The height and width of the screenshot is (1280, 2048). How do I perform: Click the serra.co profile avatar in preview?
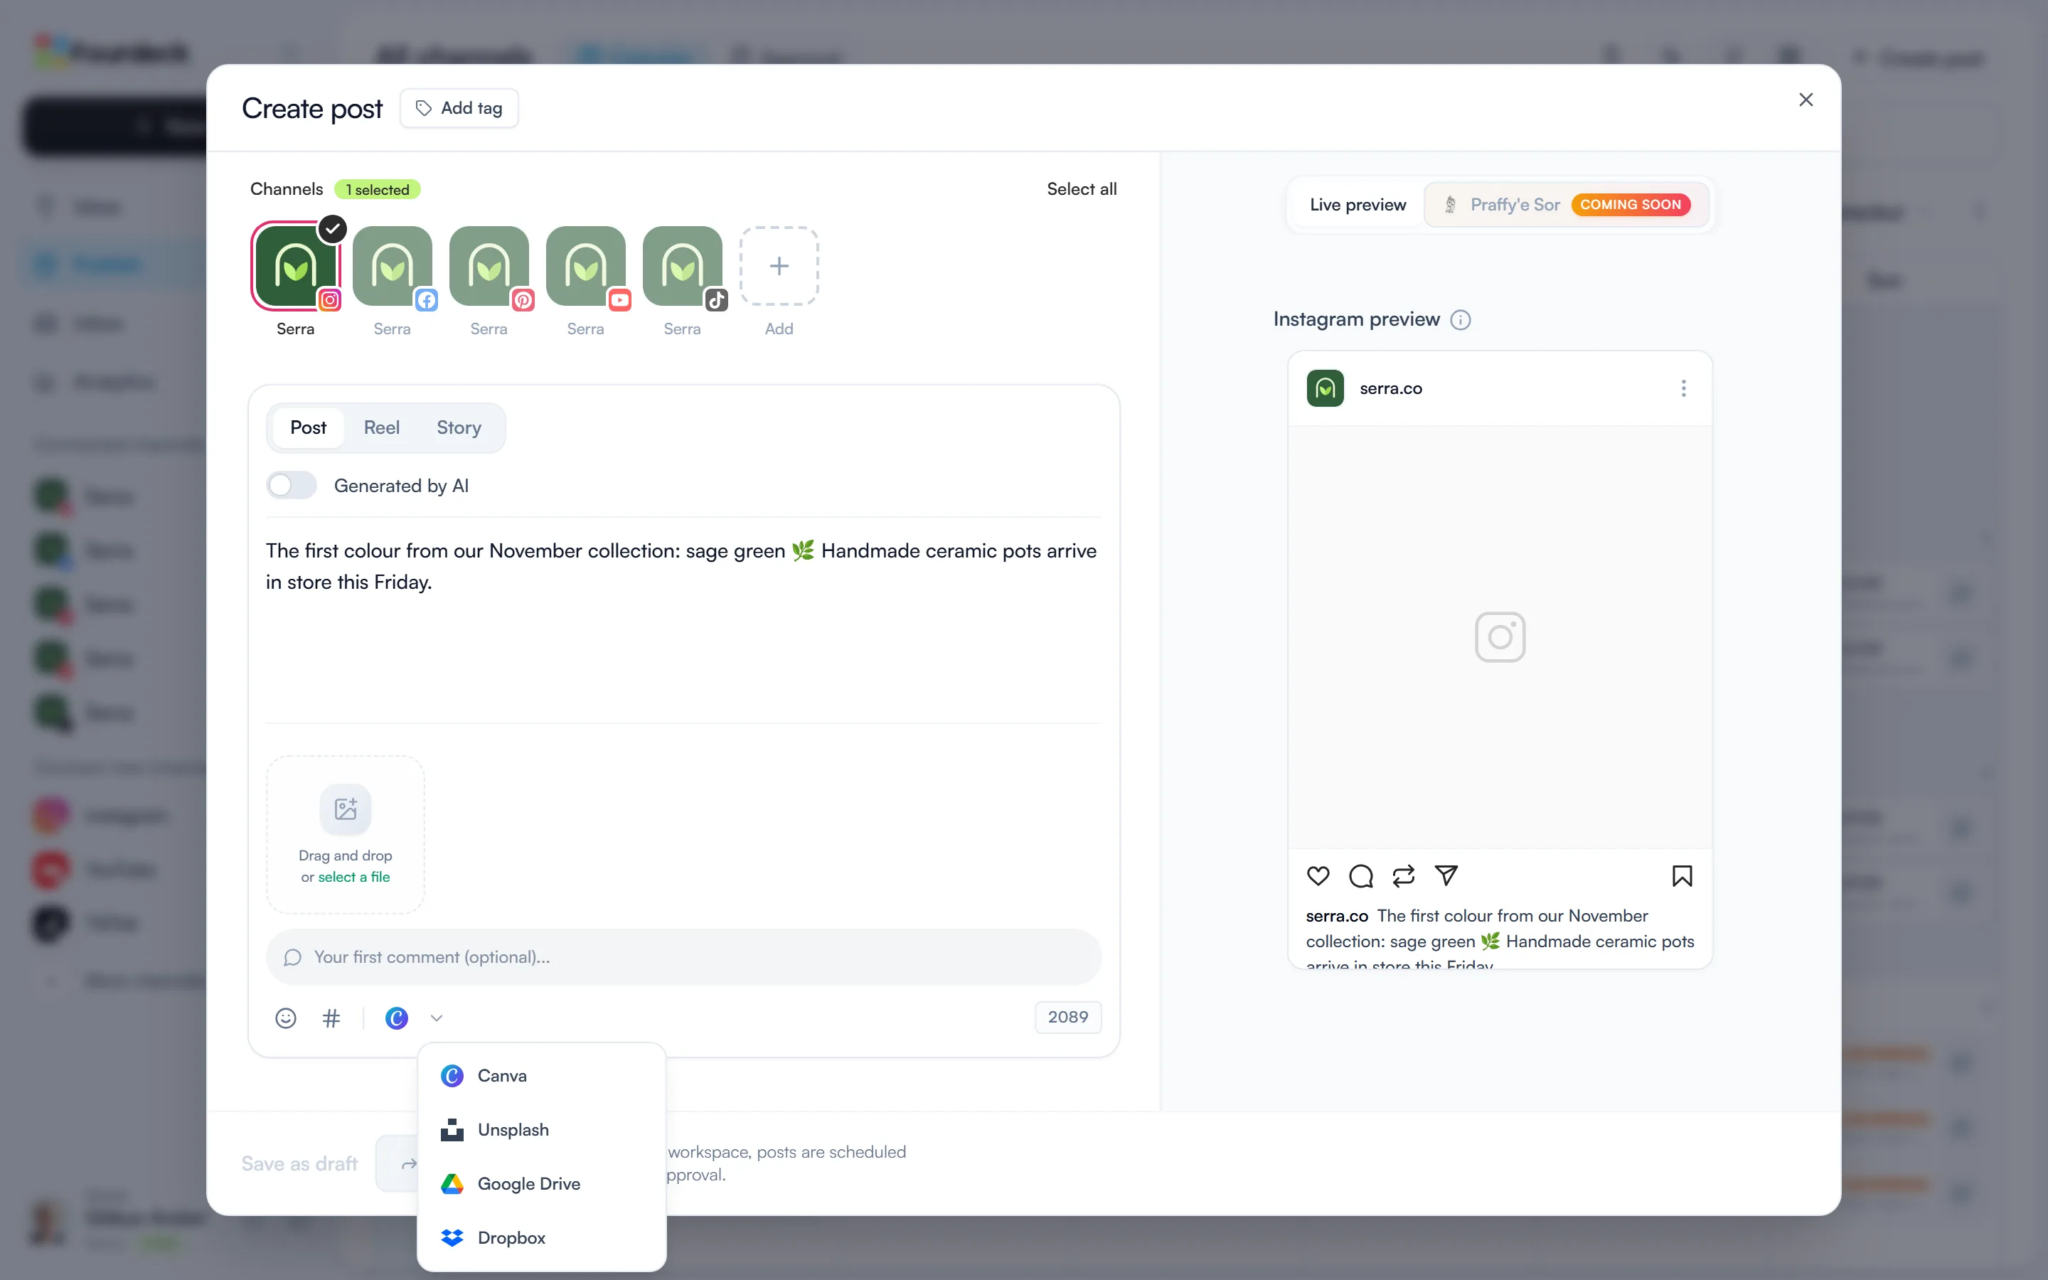[1324, 388]
